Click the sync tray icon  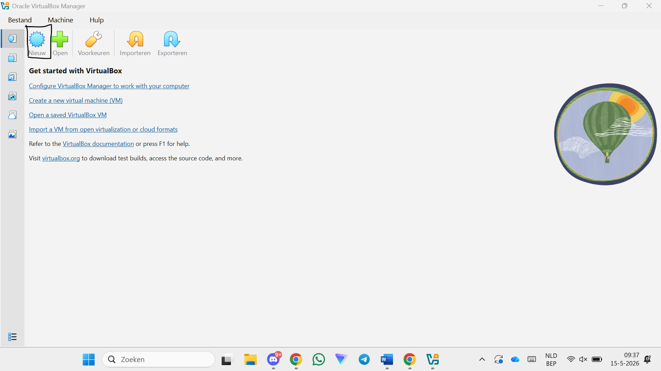pyautogui.click(x=499, y=359)
